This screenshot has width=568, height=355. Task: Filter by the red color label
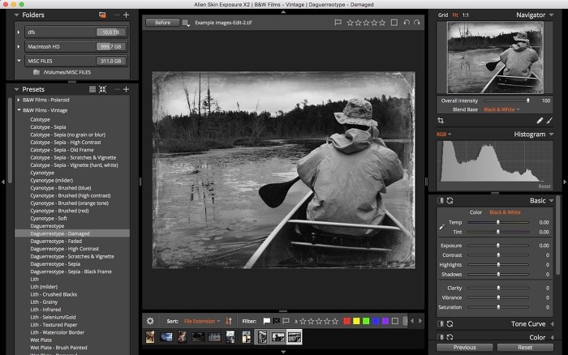click(x=347, y=321)
